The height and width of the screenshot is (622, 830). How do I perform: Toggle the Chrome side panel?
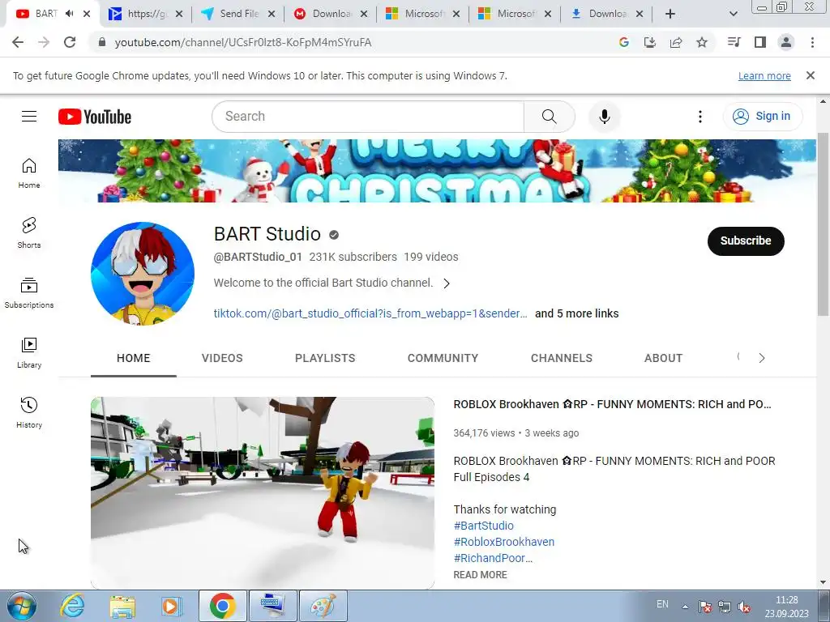pyautogui.click(x=760, y=42)
